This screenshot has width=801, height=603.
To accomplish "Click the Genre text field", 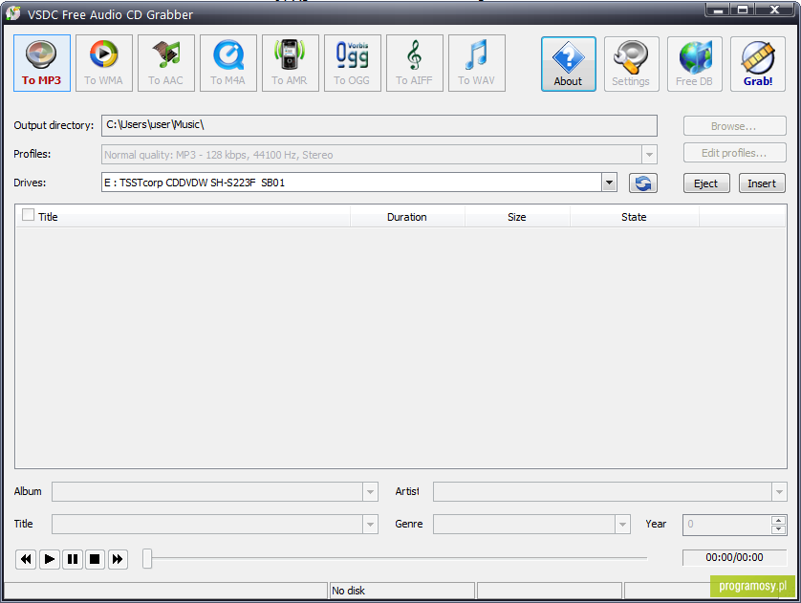I will click(525, 525).
